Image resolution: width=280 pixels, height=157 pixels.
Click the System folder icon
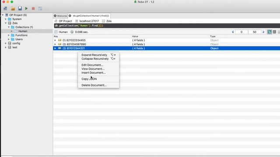10,19
